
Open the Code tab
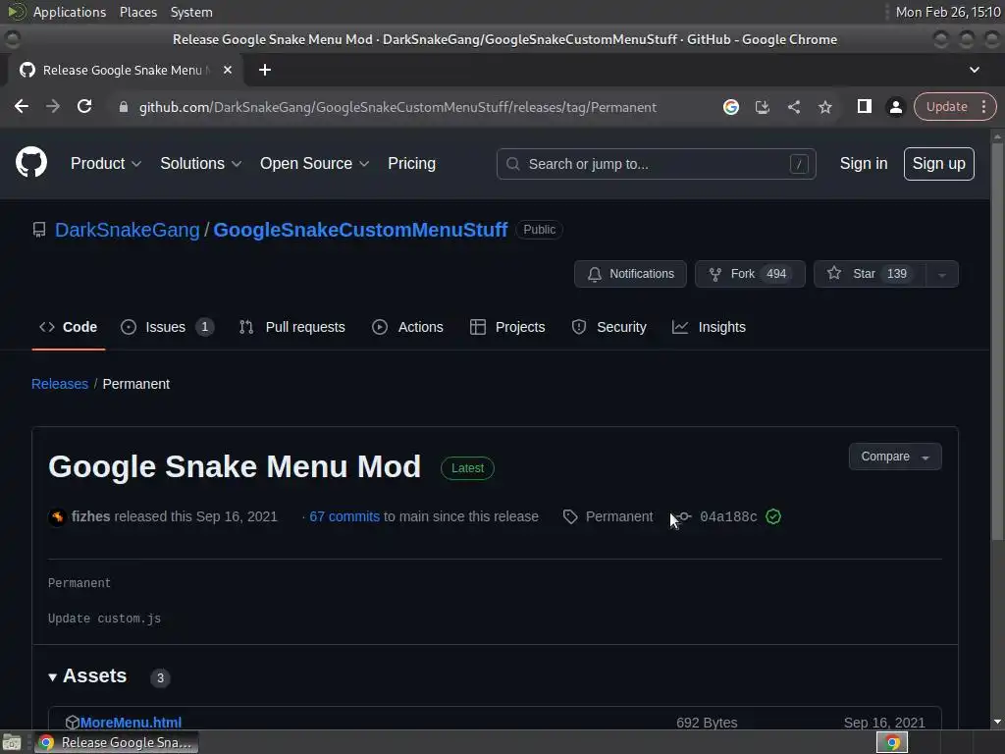click(69, 327)
